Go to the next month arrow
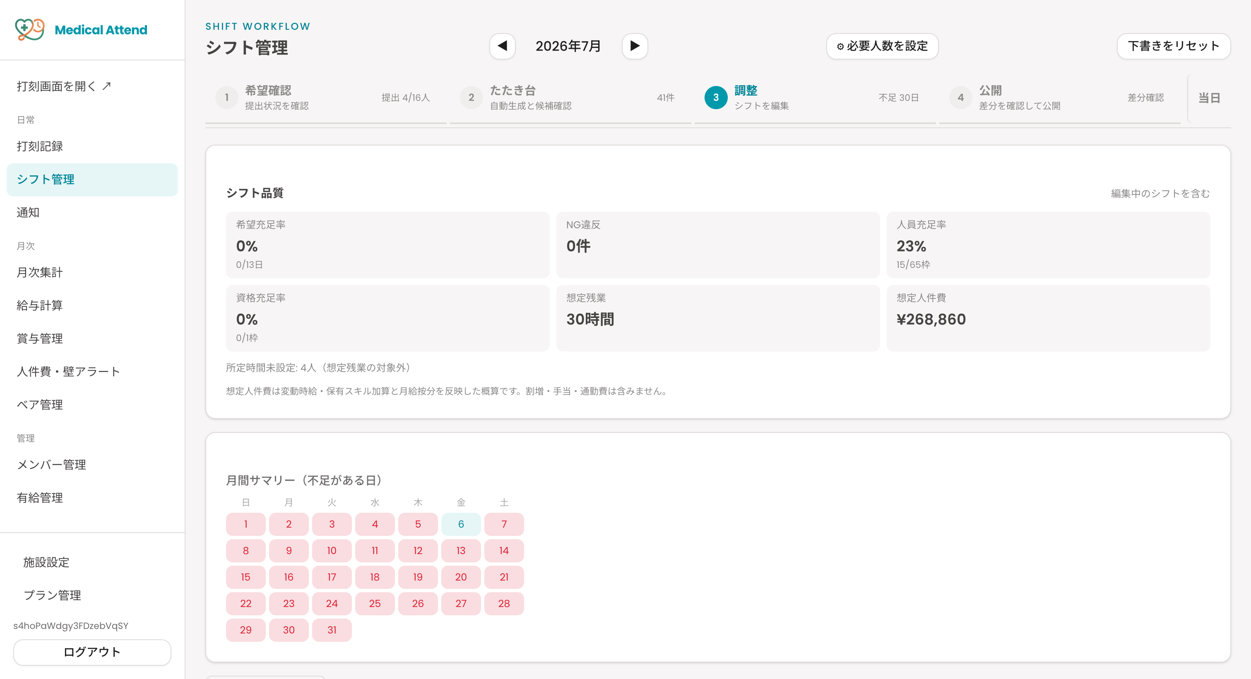Image resolution: width=1251 pixels, height=679 pixels. 635,46
